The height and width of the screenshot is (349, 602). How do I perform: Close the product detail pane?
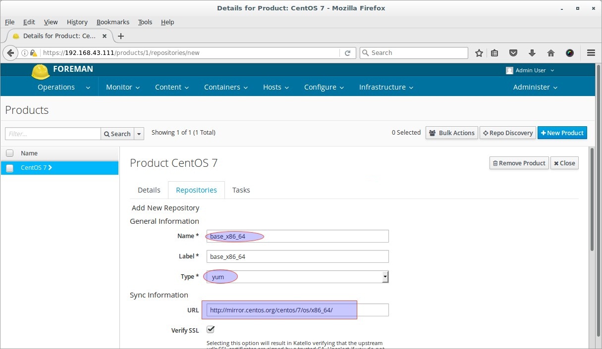pyautogui.click(x=564, y=163)
